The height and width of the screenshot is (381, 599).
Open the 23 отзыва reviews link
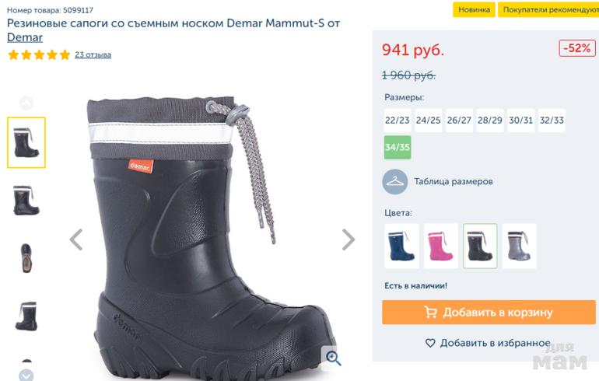click(x=93, y=55)
